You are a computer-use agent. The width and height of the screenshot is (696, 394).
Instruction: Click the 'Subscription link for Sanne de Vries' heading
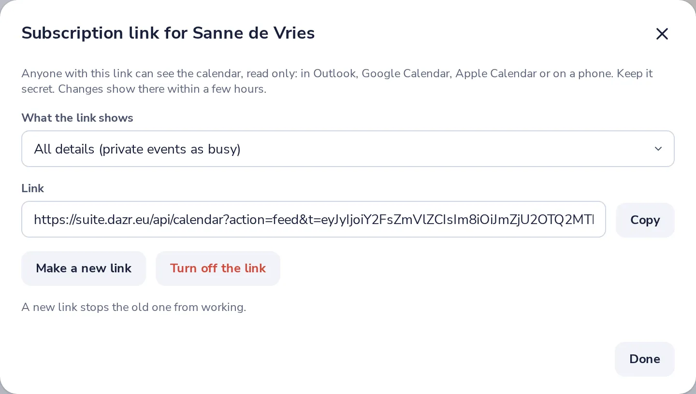(168, 33)
